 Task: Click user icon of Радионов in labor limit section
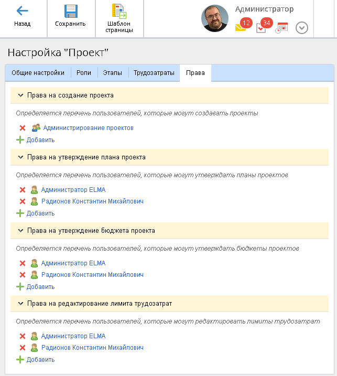(34, 348)
